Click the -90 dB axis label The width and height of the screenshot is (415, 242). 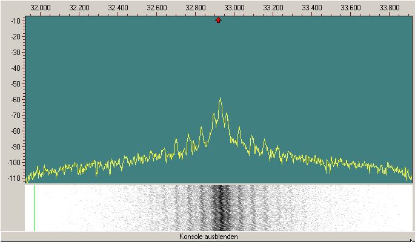click(x=16, y=147)
